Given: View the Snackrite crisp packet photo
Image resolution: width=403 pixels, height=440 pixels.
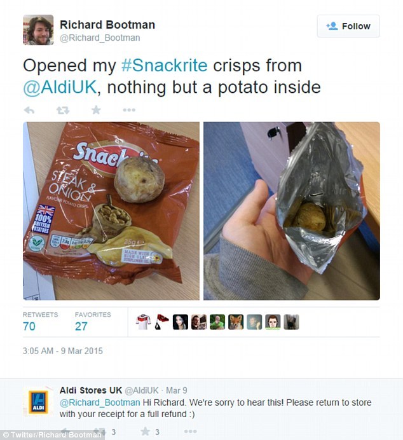Looking at the screenshot, I should pyautogui.click(x=111, y=211).
